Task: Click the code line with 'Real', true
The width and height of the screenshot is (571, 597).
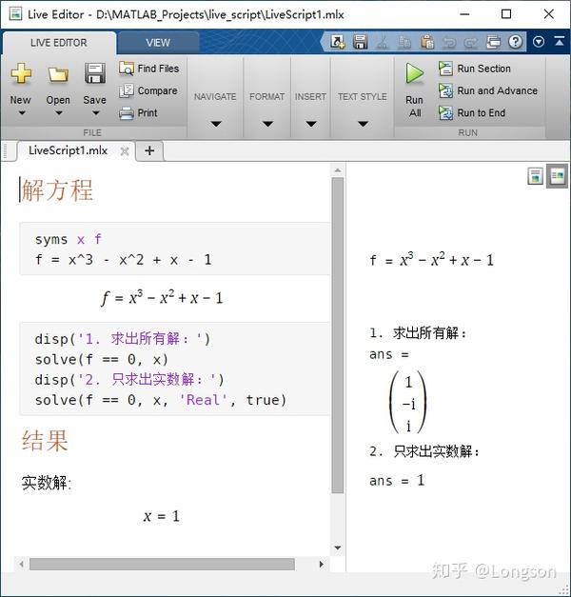Action: pyautogui.click(x=160, y=400)
